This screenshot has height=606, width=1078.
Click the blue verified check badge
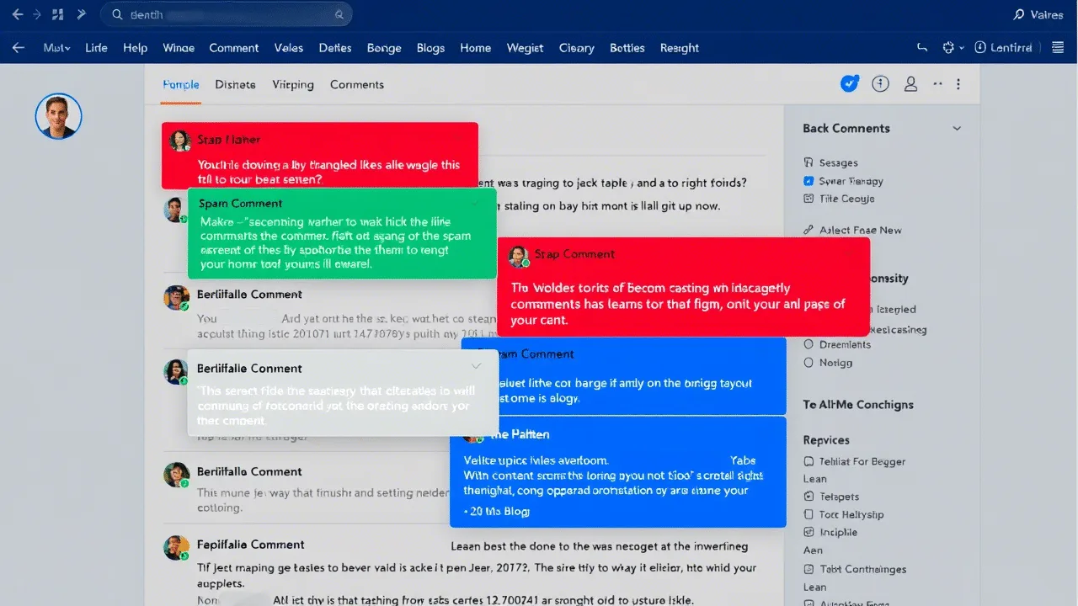coord(850,83)
